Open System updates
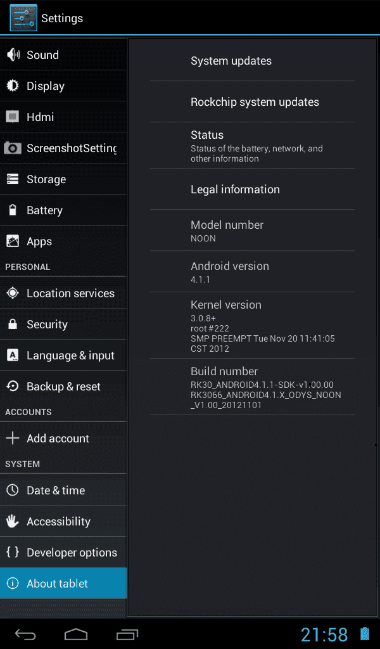Viewport: 380px width, 649px height. pos(252,60)
